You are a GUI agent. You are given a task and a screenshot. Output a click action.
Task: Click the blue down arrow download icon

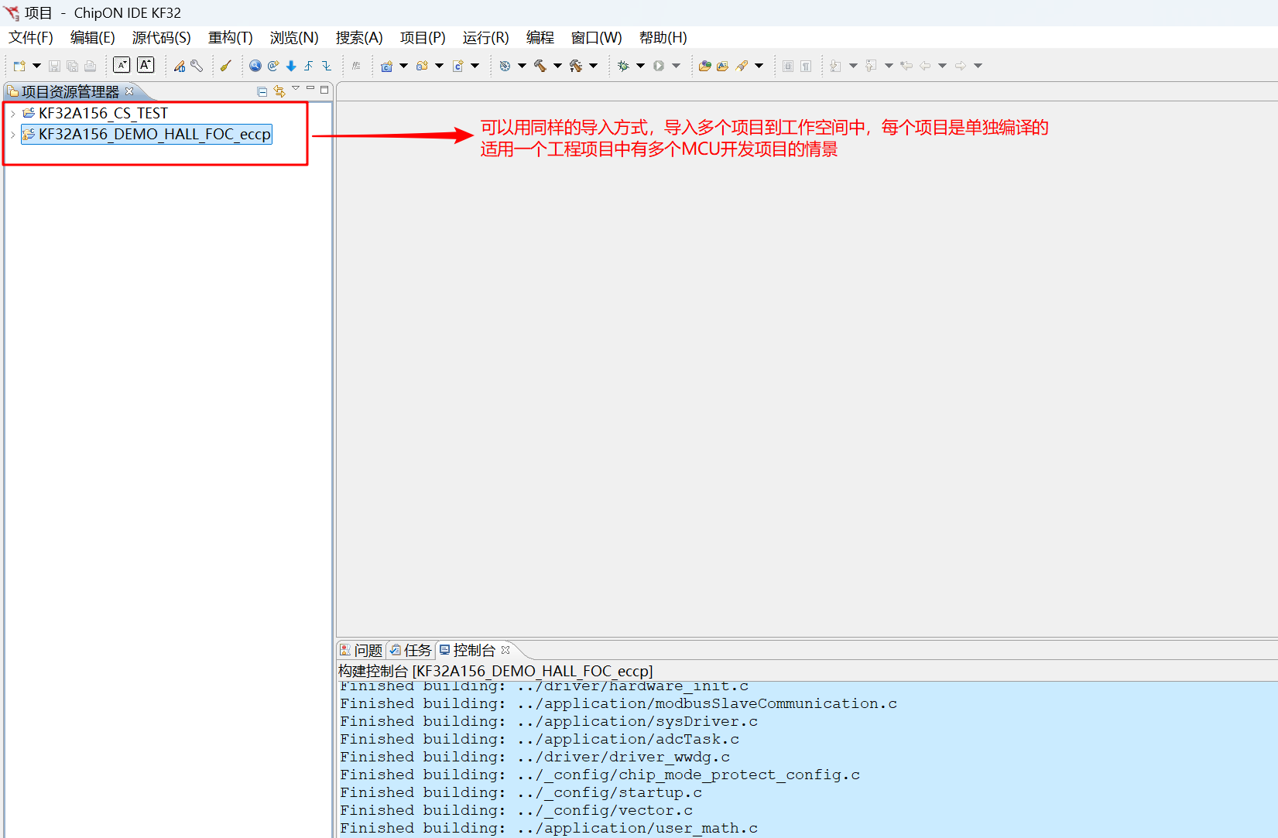coord(291,66)
